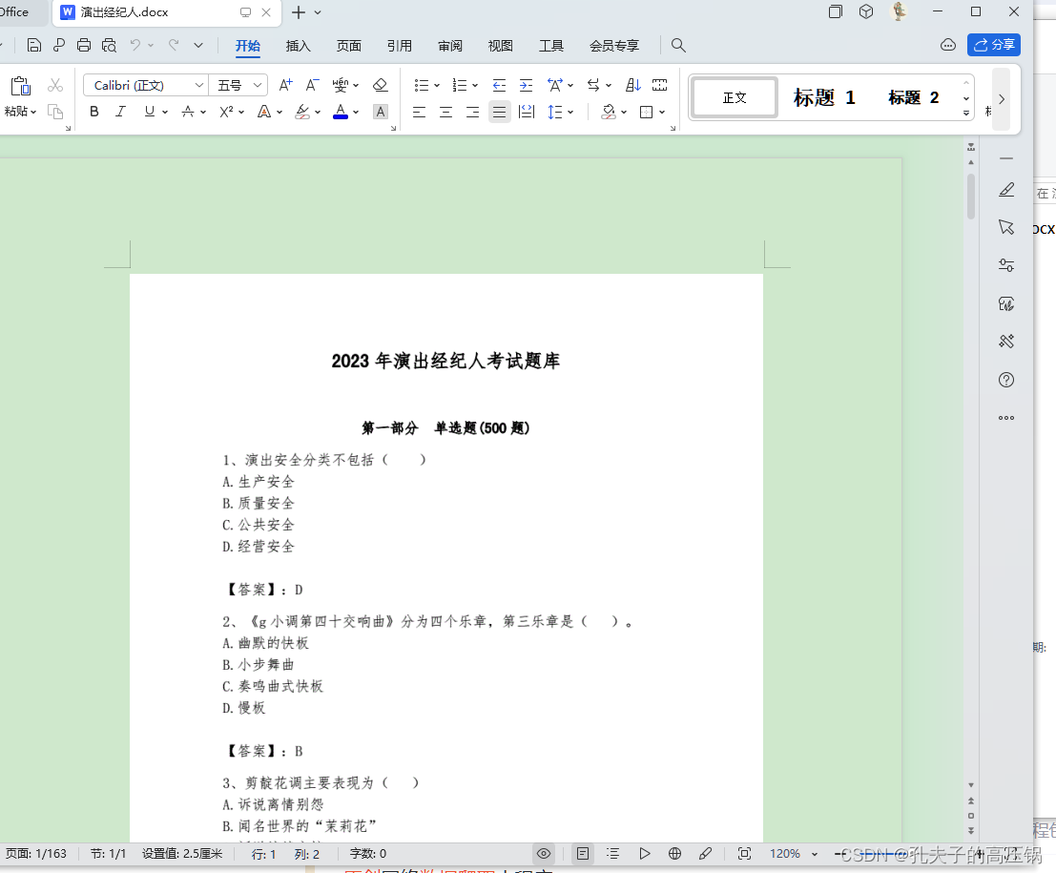
Task: Click the Print icon in quick access toolbar
Action: (x=84, y=45)
